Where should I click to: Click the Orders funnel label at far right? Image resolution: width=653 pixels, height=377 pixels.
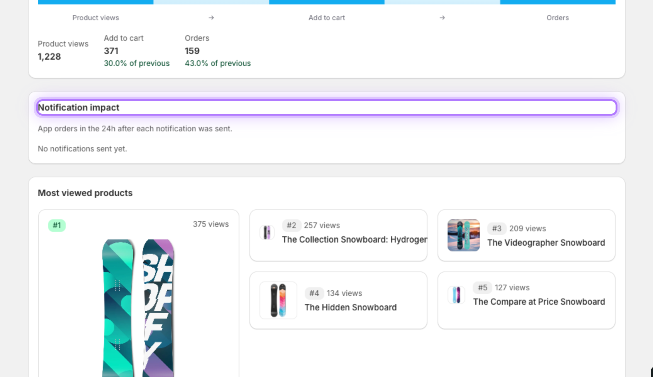click(558, 18)
